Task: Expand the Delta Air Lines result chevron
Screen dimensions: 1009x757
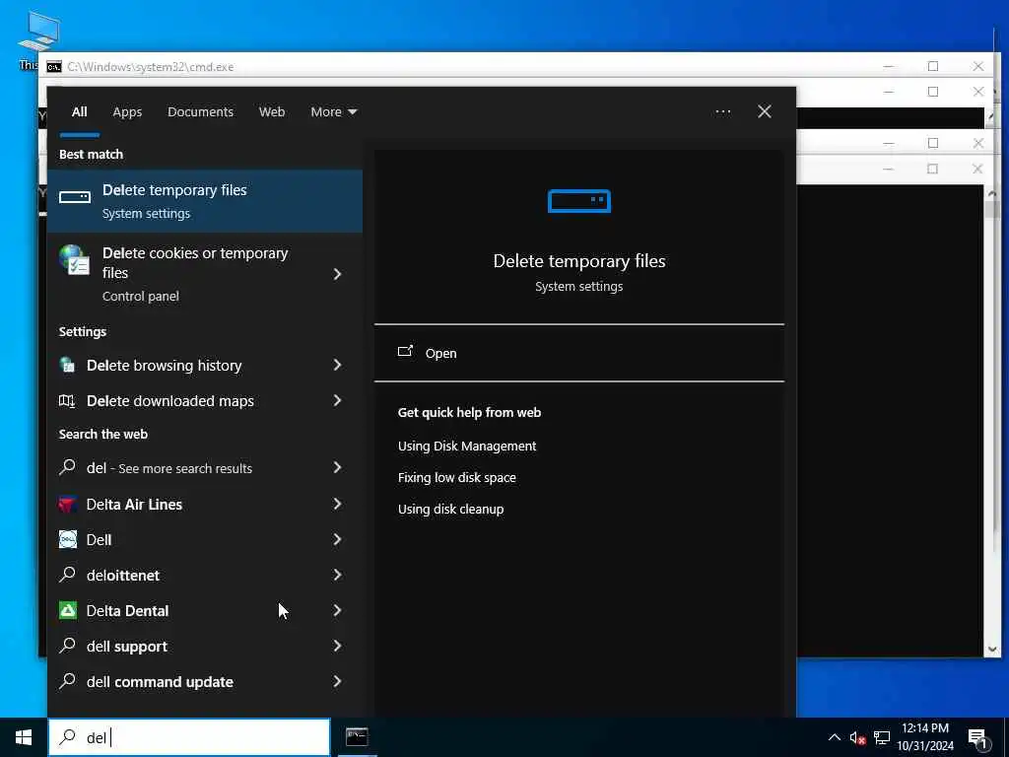Action: point(337,504)
